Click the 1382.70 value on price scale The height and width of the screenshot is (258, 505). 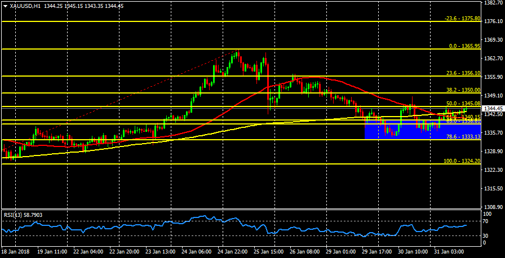[x=493, y=3]
